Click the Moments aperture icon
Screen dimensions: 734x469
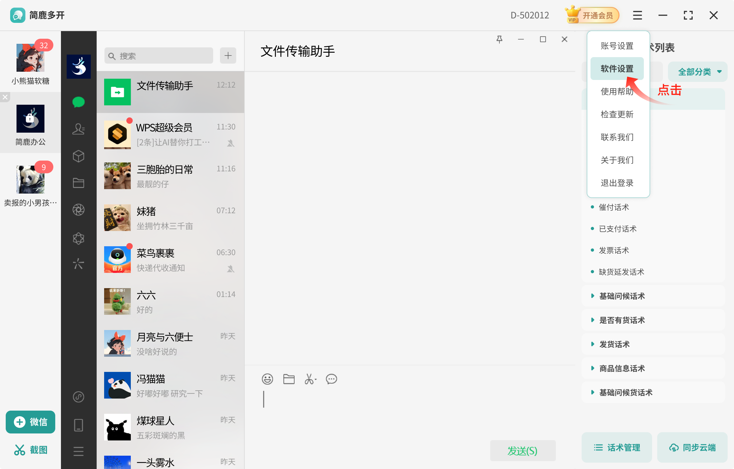point(78,209)
